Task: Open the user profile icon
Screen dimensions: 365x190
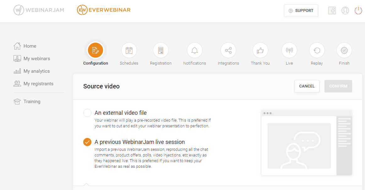Action: tap(345, 10)
